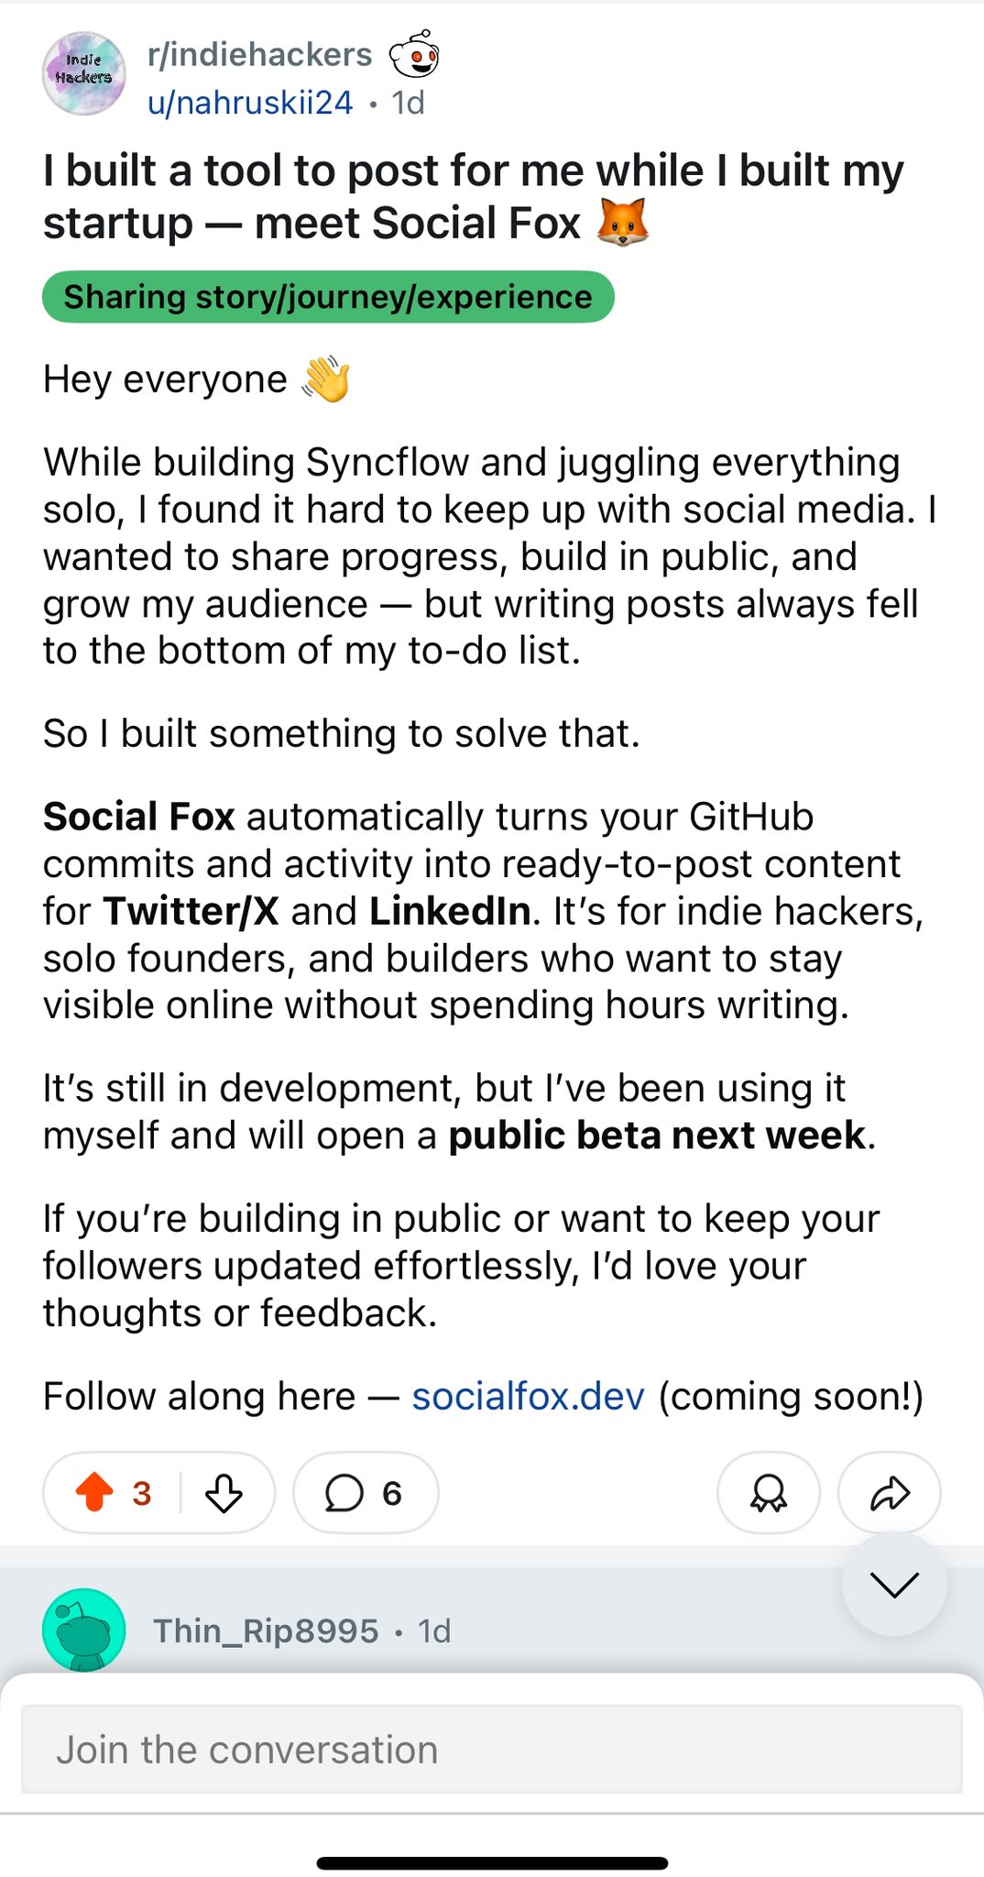Focus the Join the conversation field

491,1750
